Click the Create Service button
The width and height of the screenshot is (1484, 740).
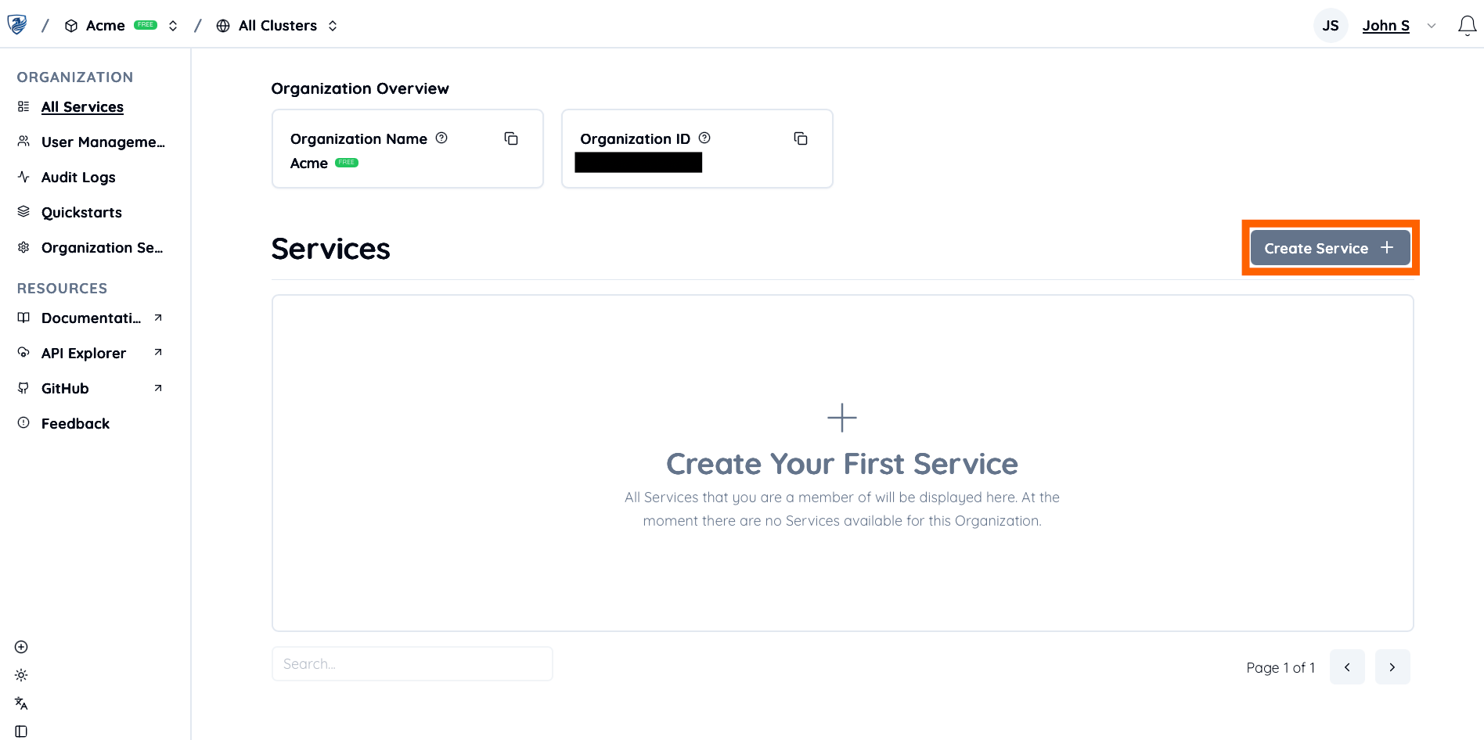point(1330,248)
